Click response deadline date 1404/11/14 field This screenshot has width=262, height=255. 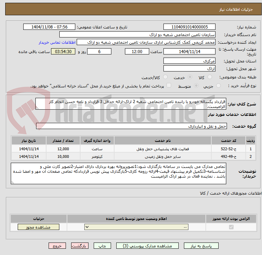point(189,51)
